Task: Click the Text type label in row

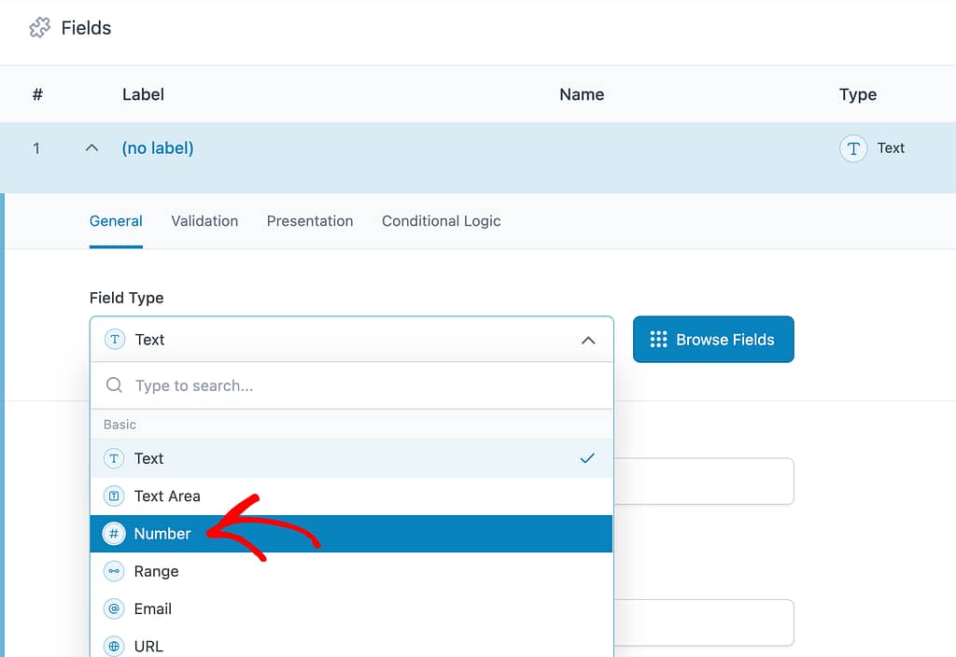Action: tap(891, 148)
